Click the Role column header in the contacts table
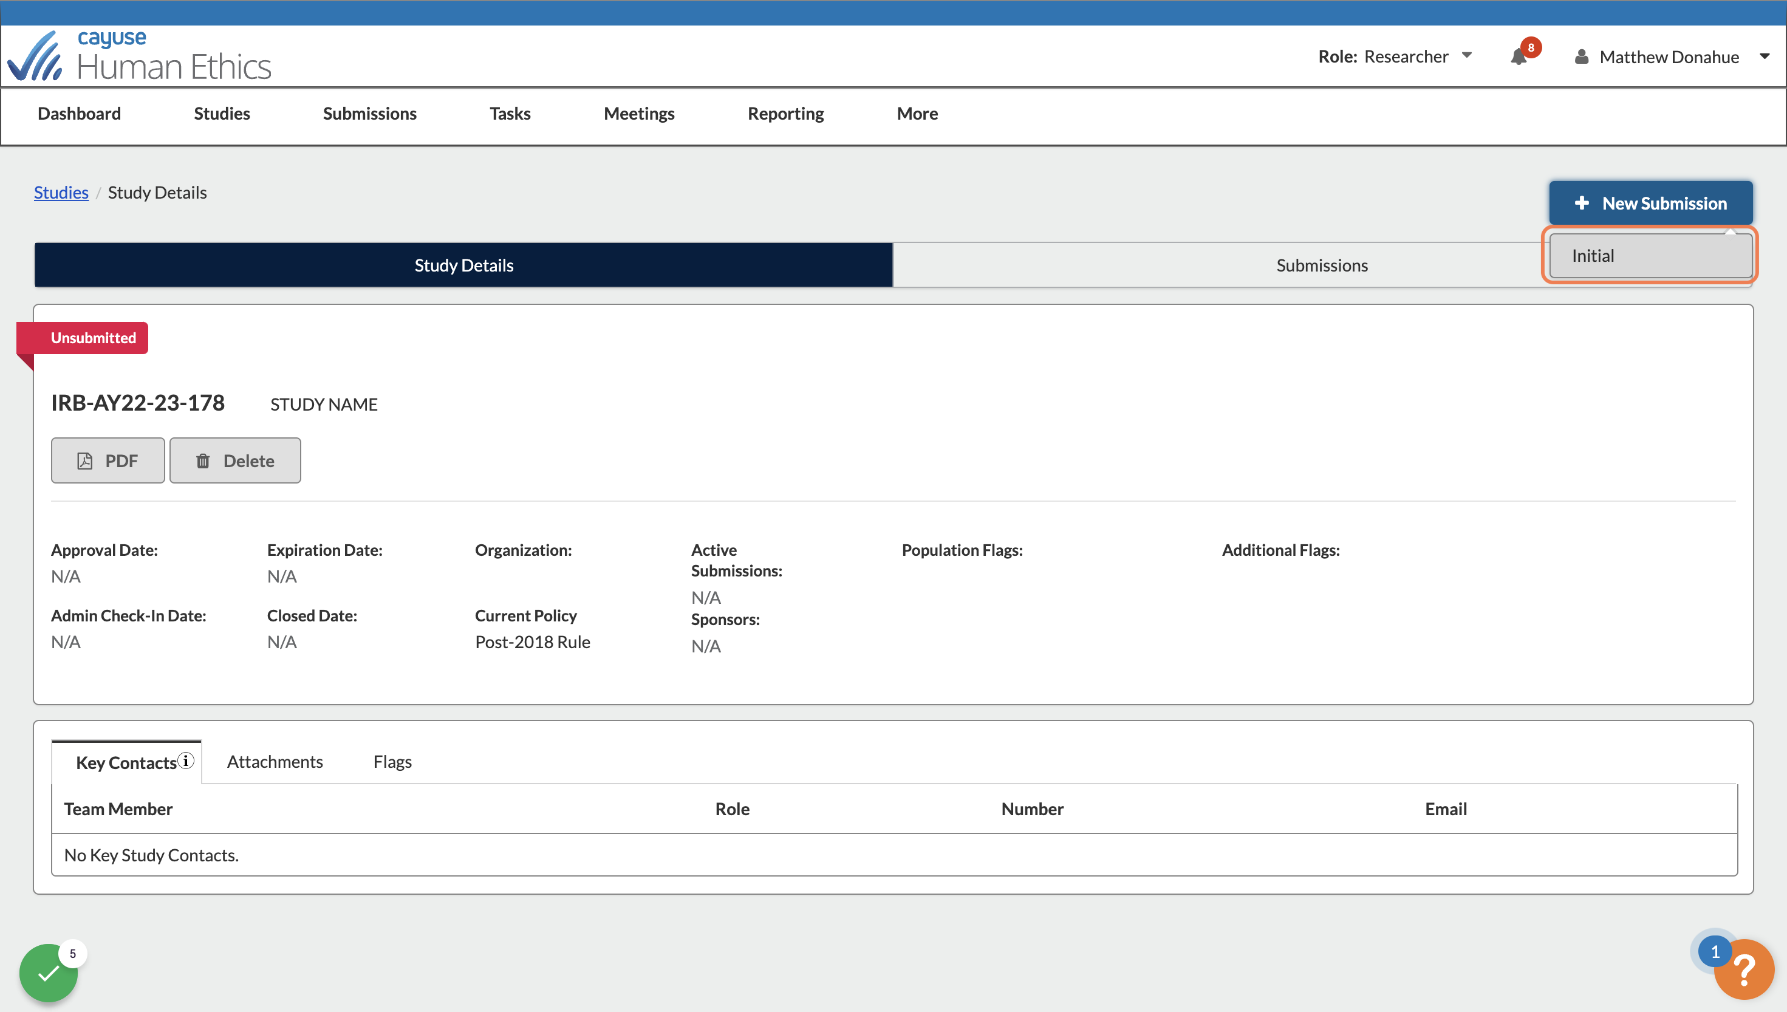Screen dimensions: 1787x1012 click(733, 809)
